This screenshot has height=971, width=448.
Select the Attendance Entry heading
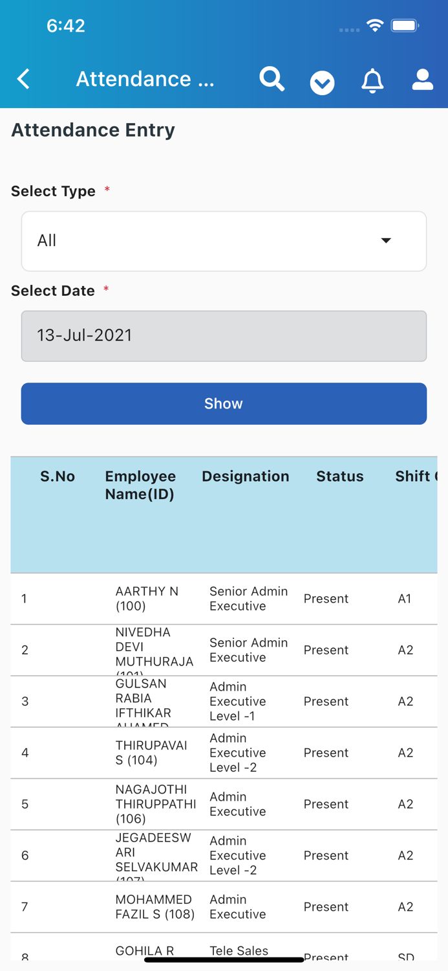click(92, 129)
